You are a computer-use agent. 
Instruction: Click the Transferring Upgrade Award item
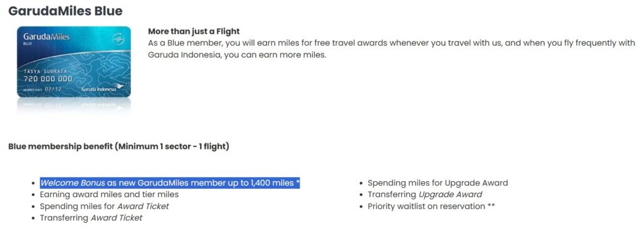pyautogui.click(x=424, y=194)
